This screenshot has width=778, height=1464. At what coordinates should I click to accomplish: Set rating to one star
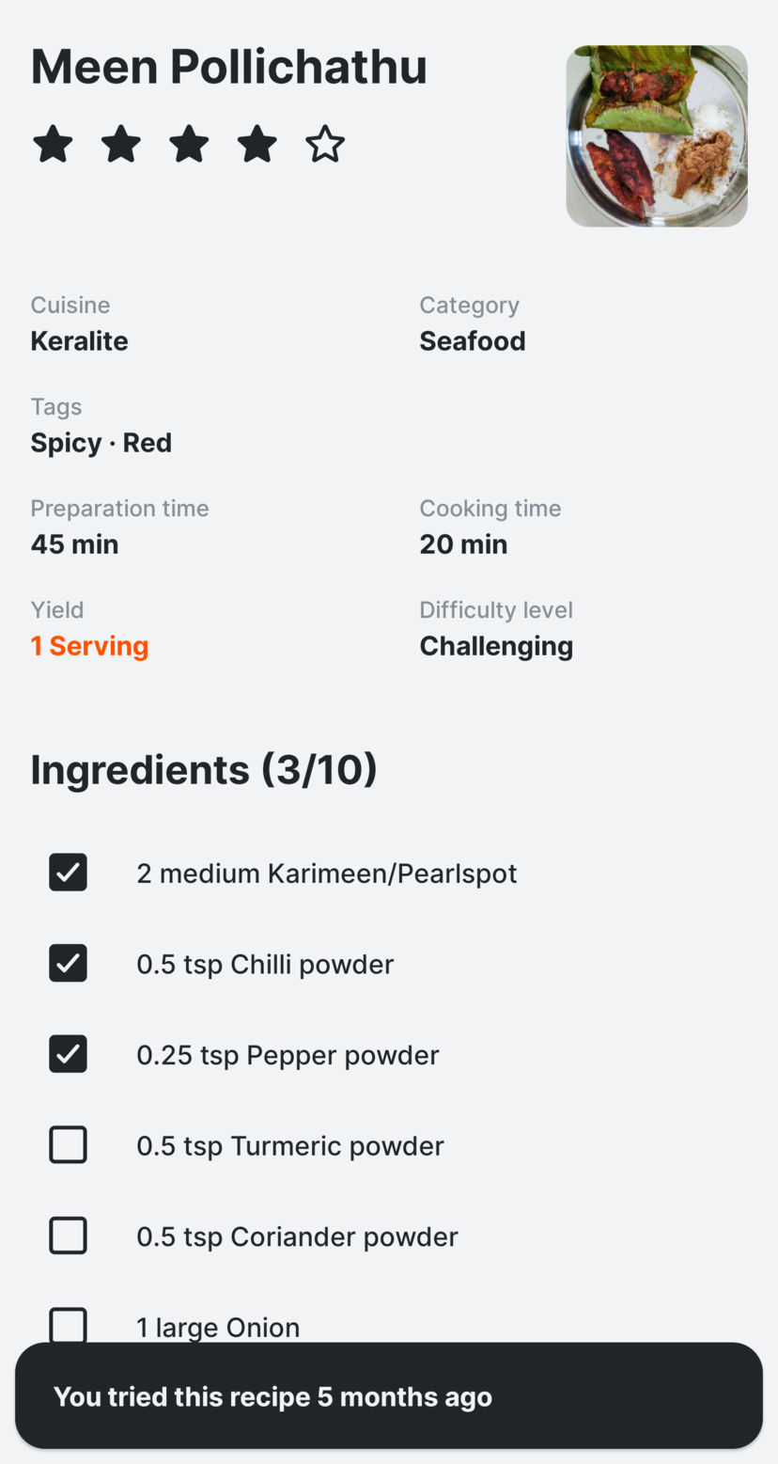[53, 145]
